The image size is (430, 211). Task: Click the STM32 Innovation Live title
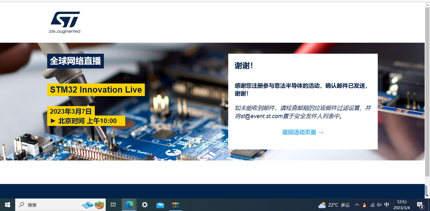click(96, 90)
